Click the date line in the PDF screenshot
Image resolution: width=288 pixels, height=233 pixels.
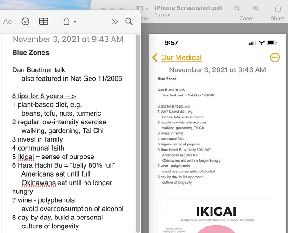coord(218,70)
